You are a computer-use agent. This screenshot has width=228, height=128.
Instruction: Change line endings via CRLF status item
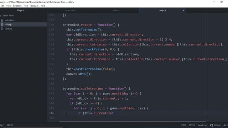(183, 125)
